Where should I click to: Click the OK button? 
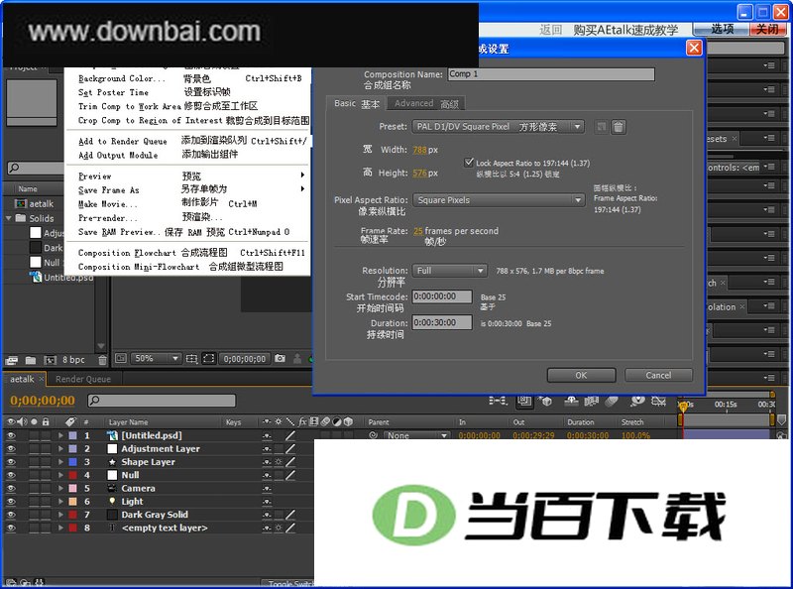point(581,376)
